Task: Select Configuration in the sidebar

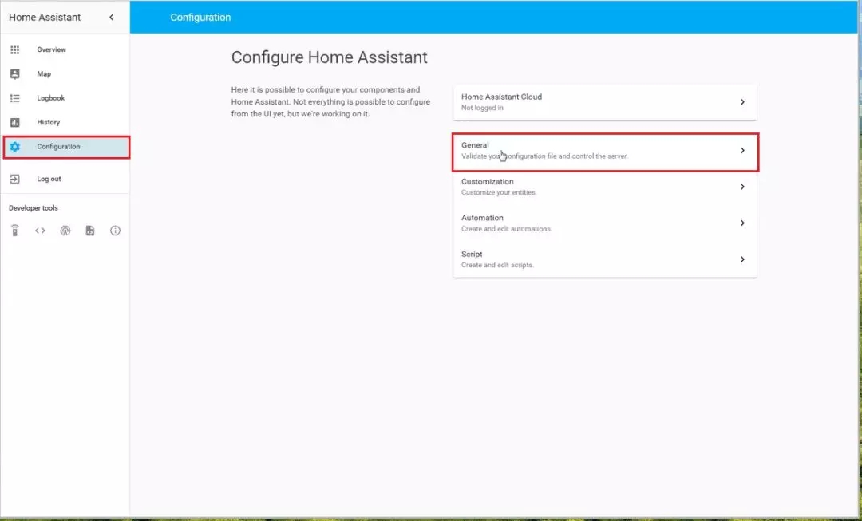Action: tap(66, 148)
